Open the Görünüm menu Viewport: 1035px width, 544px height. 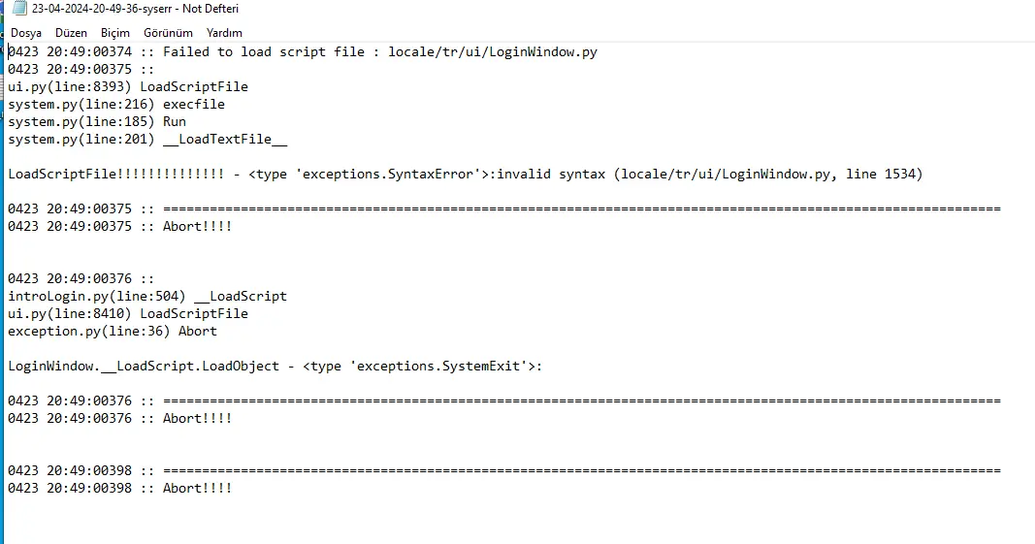(x=168, y=33)
